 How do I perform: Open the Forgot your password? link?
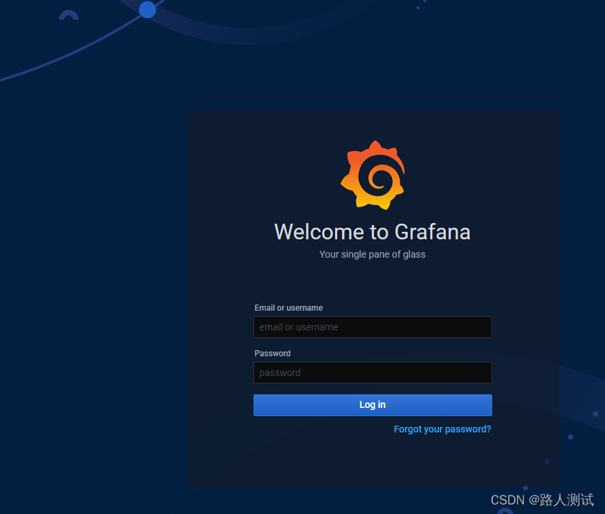[442, 429]
